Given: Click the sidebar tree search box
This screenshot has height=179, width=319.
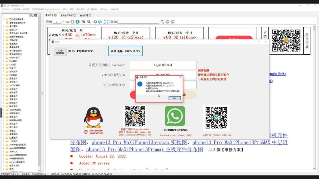Looking at the screenshot, I should coord(16,15).
